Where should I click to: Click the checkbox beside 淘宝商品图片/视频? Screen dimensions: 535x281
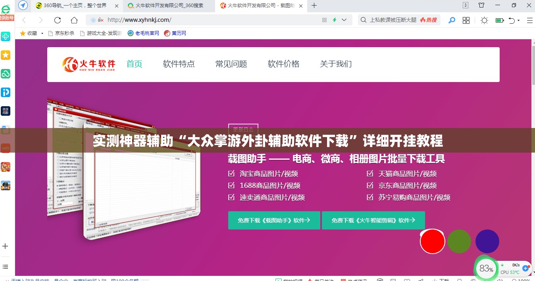click(231, 174)
